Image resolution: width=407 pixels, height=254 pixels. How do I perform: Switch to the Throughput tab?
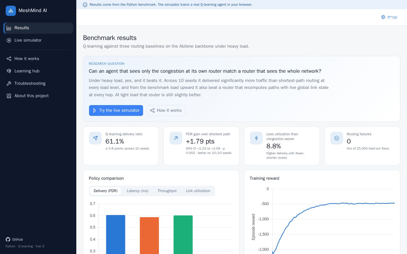point(167,191)
